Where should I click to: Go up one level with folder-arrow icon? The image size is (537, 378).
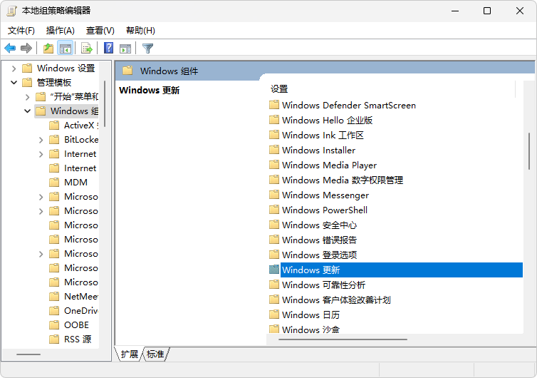[x=48, y=48]
